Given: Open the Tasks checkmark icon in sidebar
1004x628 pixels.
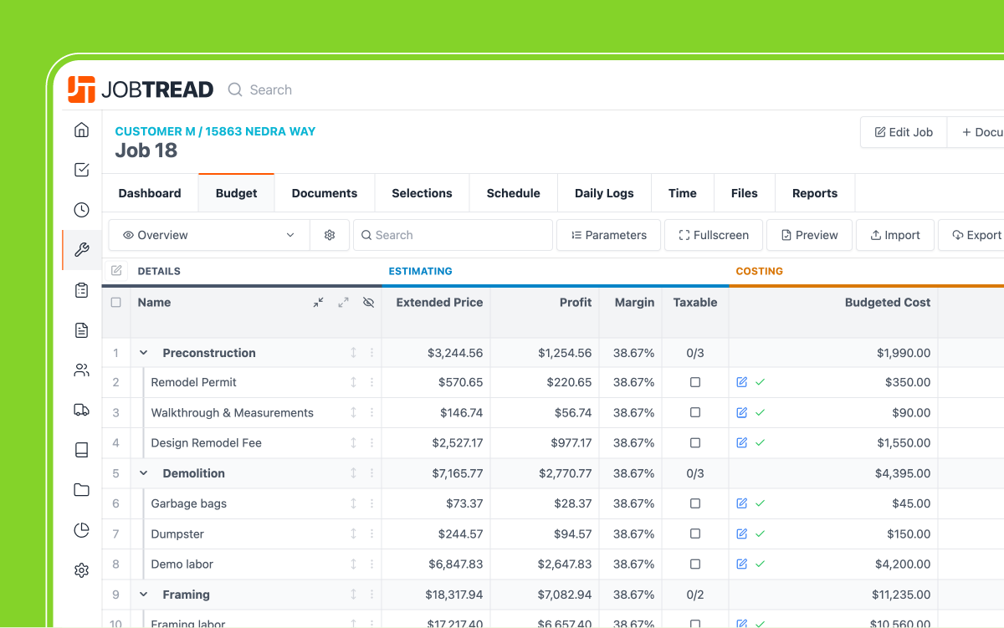Looking at the screenshot, I should point(81,169).
